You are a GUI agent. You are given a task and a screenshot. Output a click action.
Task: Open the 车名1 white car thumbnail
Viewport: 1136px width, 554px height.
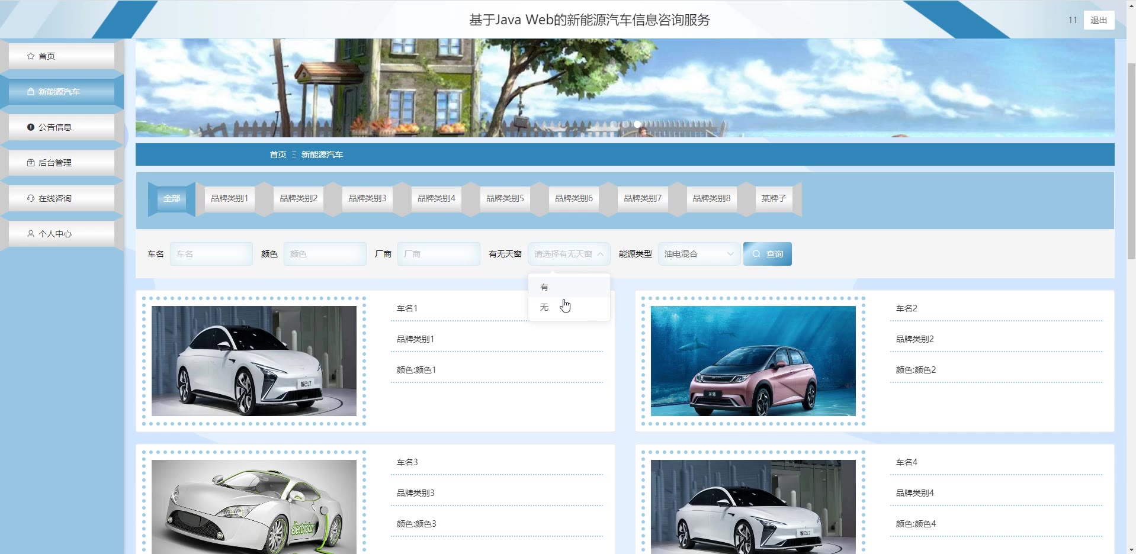[x=254, y=361]
